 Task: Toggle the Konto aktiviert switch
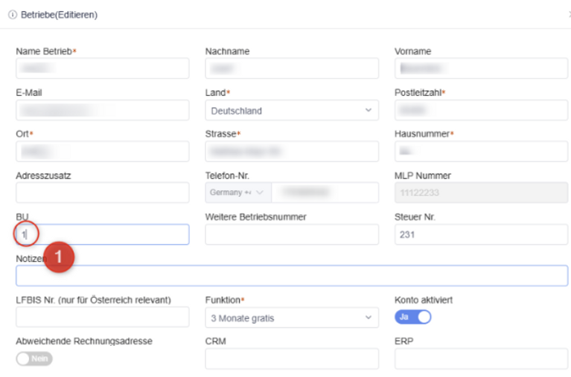click(412, 317)
